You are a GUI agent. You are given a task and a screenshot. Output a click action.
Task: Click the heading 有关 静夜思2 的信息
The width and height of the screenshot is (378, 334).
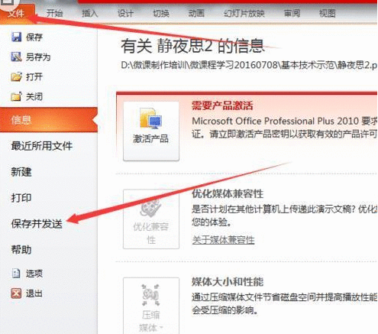click(192, 46)
